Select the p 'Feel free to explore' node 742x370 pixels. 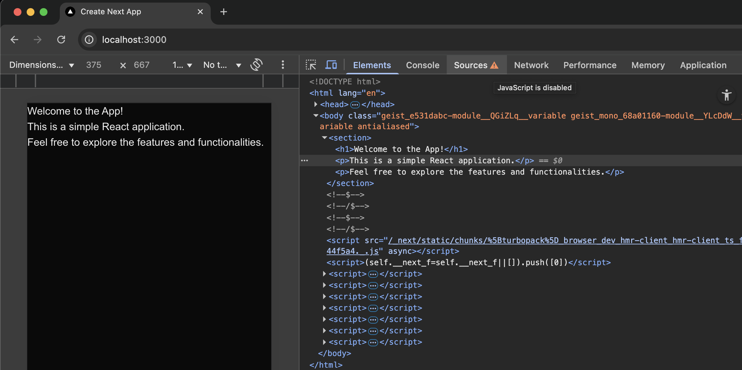point(480,172)
